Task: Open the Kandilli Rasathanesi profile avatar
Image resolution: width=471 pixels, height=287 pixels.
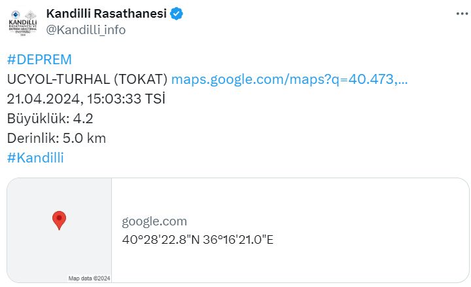Action: pyautogui.click(x=22, y=22)
